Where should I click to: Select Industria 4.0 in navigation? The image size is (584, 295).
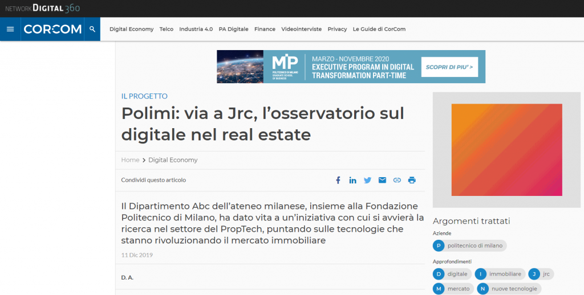pyautogui.click(x=196, y=29)
